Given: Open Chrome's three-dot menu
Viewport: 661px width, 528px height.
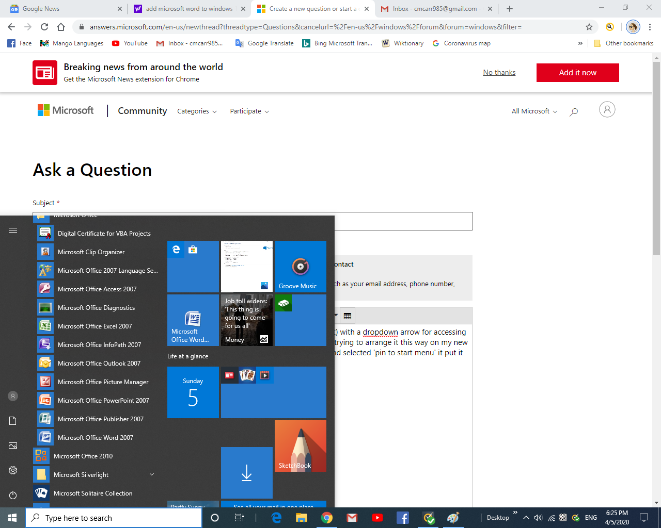Looking at the screenshot, I should click(650, 27).
